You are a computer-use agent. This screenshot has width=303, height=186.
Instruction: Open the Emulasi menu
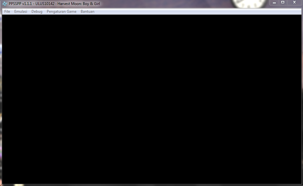tap(21, 12)
